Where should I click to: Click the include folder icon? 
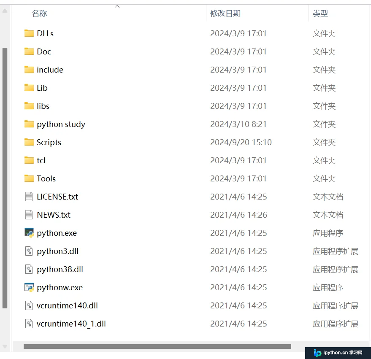pyautogui.click(x=29, y=70)
